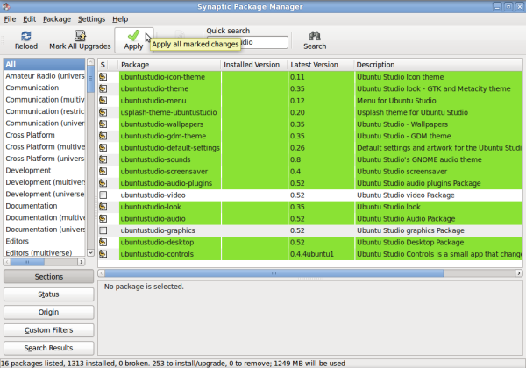Click package list horizontal scroll-left arrow
Screen dimensions: 526x368
(x=102, y=273)
